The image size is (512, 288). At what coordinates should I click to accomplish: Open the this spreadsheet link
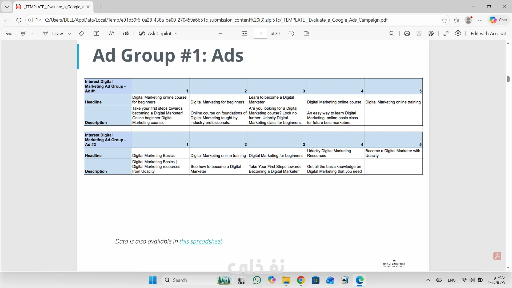[201, 241]
